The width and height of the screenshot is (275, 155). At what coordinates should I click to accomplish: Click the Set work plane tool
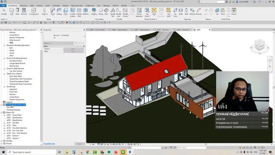point(217,12)
